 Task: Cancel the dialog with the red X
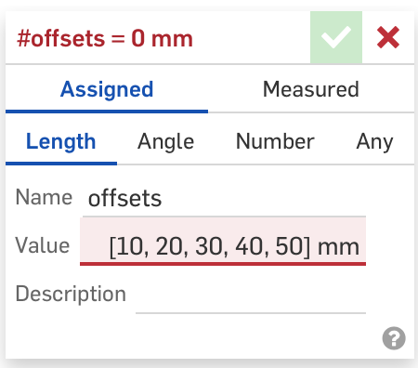[388, 37]
